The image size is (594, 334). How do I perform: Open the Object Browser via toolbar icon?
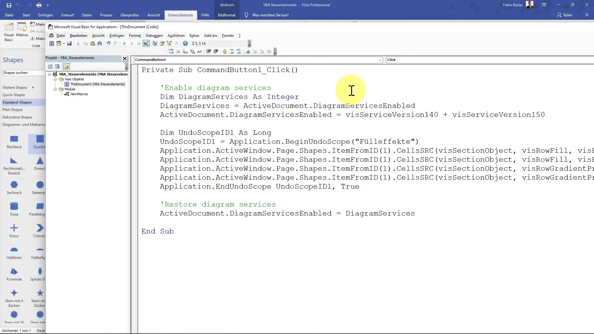tap(169, 43)
